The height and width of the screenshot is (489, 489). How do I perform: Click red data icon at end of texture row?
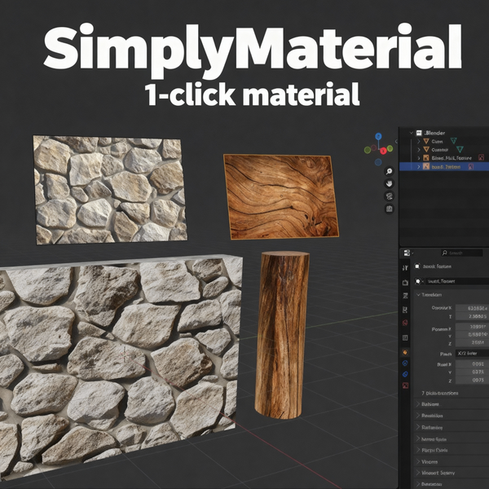click(x=481, y=158)
